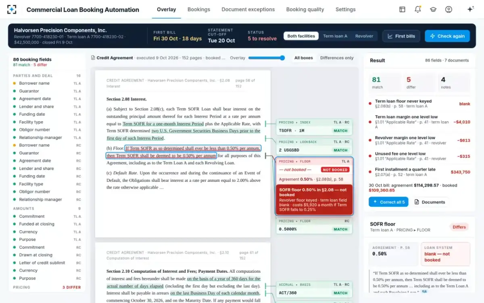The image size is (484, 303).
Task: Open Settings tab
Action: click(x=346, y=9)
